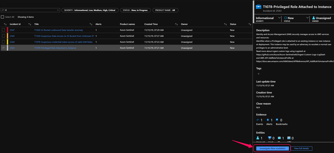The width and height of the screenshot is (334, 153).
Task: Sort using the arrows after the Status header
Action: coord(250,24)
